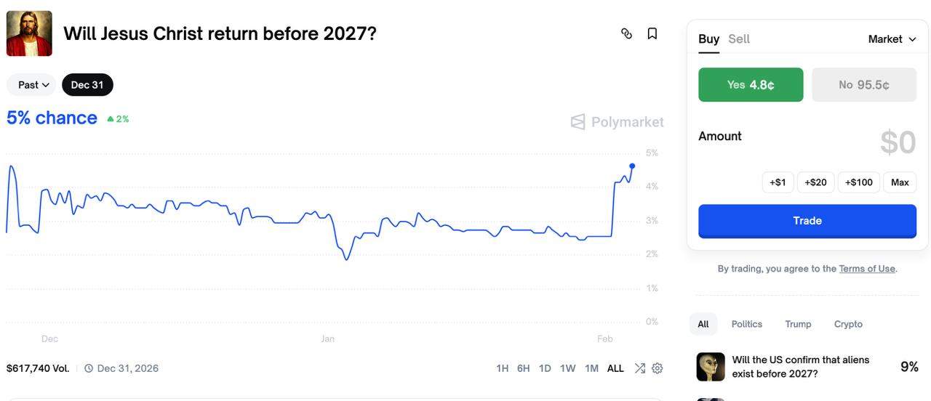Click the Jesus Christ market thumbnail
This screenshot has width=931, height=401.
[x=29, y=33]
